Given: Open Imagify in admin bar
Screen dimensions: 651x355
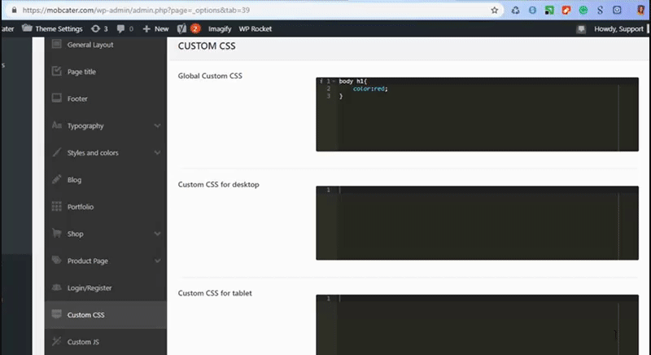Looking at the screenshot, I should 220,28.
